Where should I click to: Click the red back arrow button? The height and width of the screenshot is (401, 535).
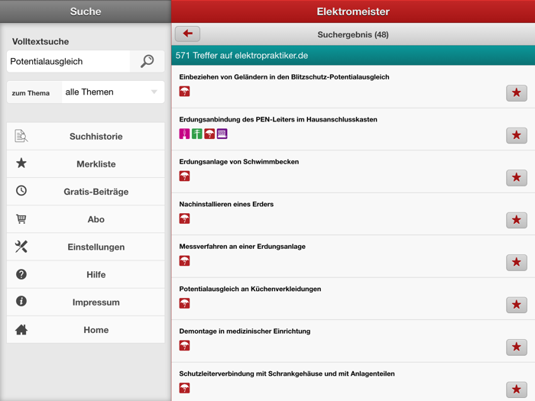188,34
